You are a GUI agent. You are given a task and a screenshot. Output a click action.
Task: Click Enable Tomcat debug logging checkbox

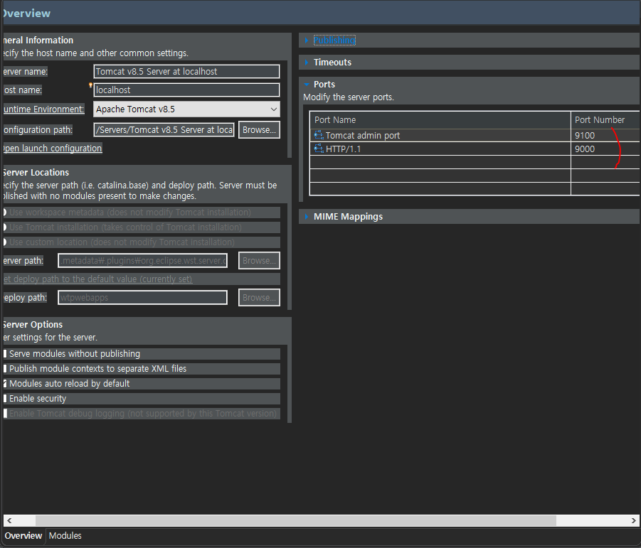(5, 413)
